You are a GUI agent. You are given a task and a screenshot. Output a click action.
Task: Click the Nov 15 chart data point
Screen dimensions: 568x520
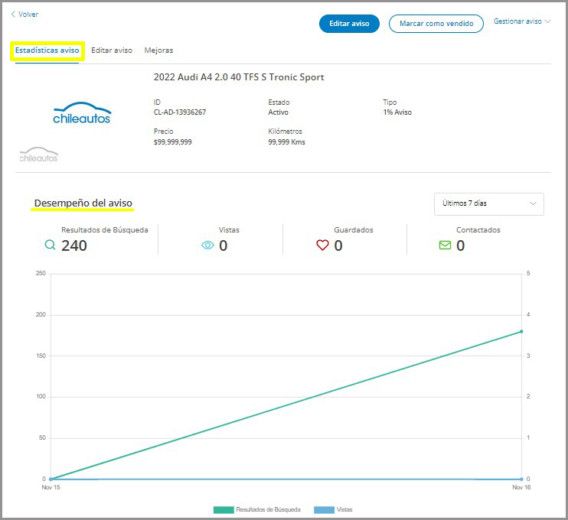click(x=51, y=479)
